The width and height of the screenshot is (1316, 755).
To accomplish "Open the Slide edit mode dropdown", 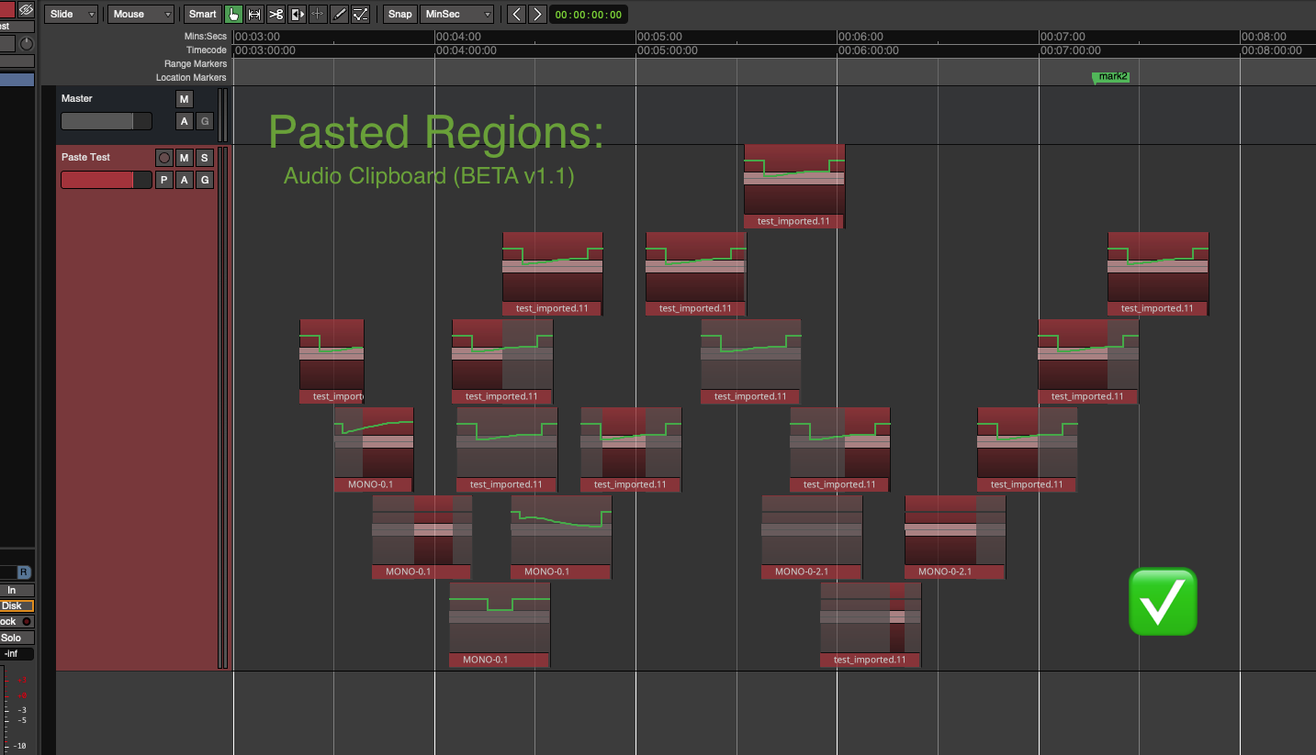I will coord(72,14).
